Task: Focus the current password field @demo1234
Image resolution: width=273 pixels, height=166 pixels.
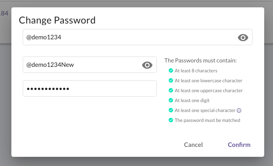Action: click(x=138, y=37)
